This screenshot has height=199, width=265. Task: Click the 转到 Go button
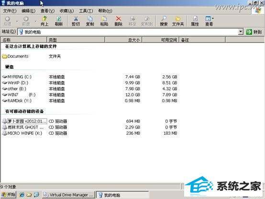[x=254, y=32]
